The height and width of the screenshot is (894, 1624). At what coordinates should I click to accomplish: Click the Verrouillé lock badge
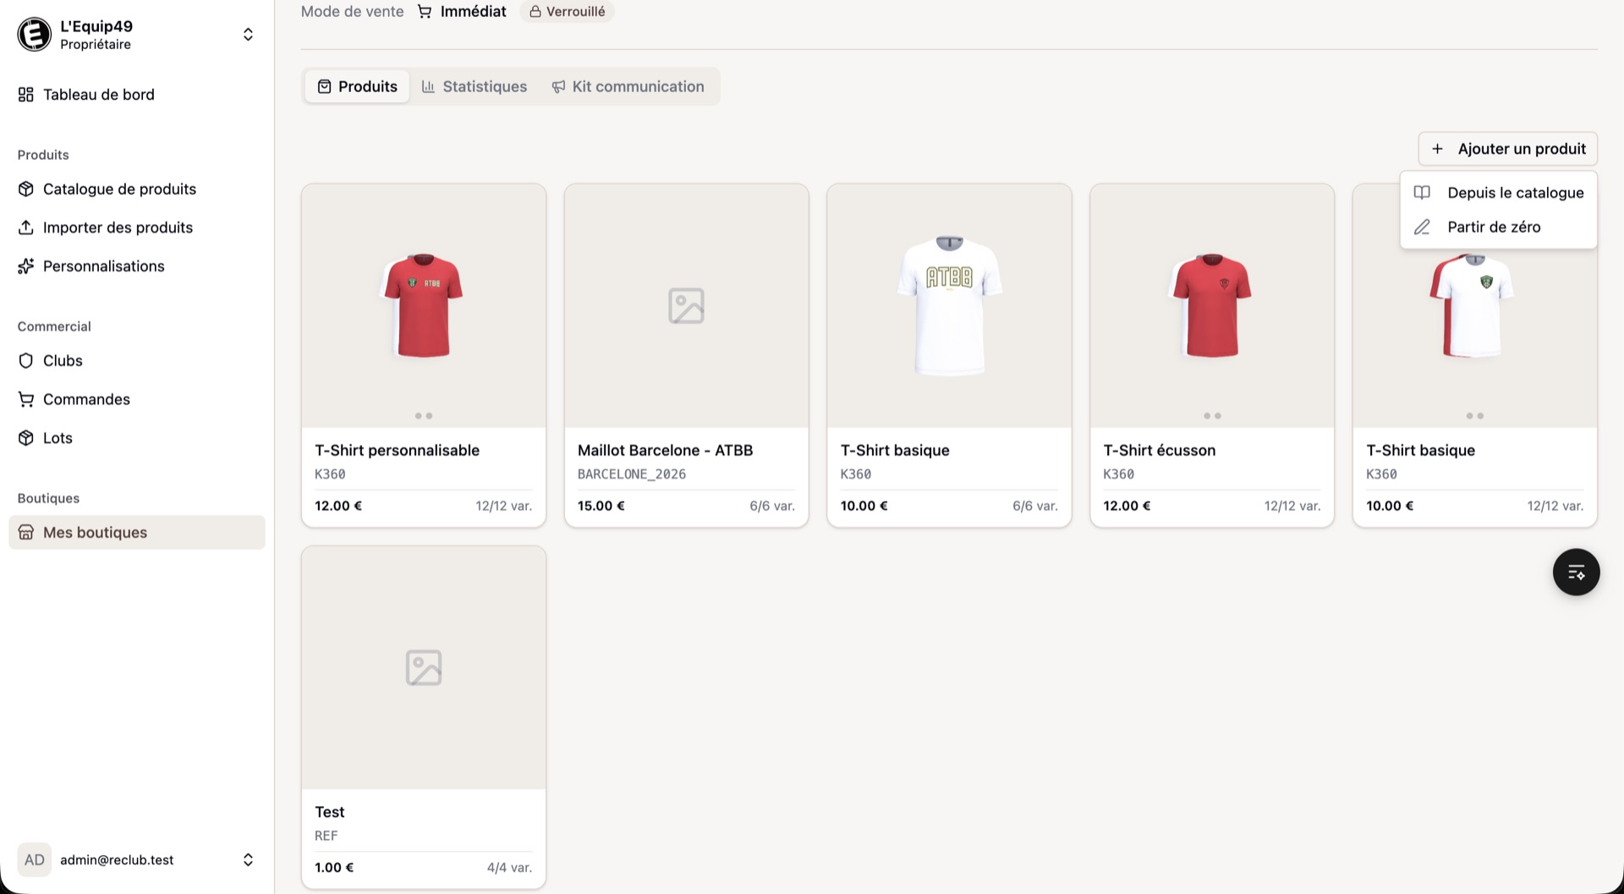click(567, 12)
